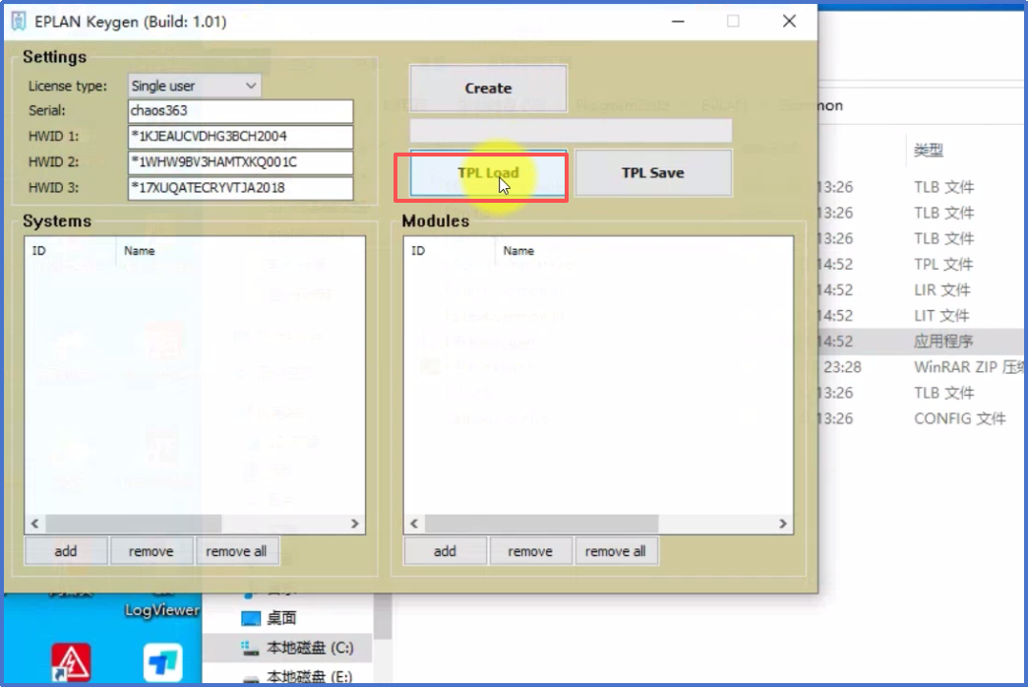This screenshot has height=689, width=1029.
Task: Click the HWID 3 input field
Action: [x=240, y=188]
